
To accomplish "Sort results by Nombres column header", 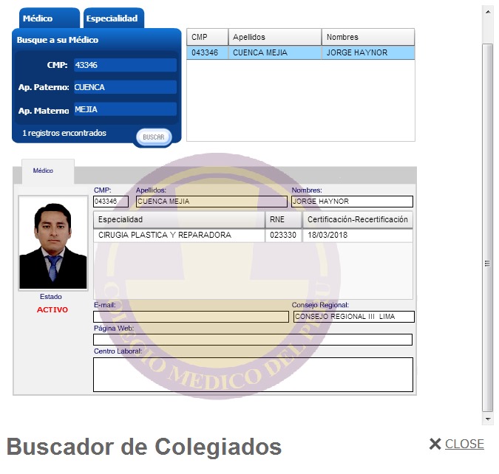I will tap(367, 37).
